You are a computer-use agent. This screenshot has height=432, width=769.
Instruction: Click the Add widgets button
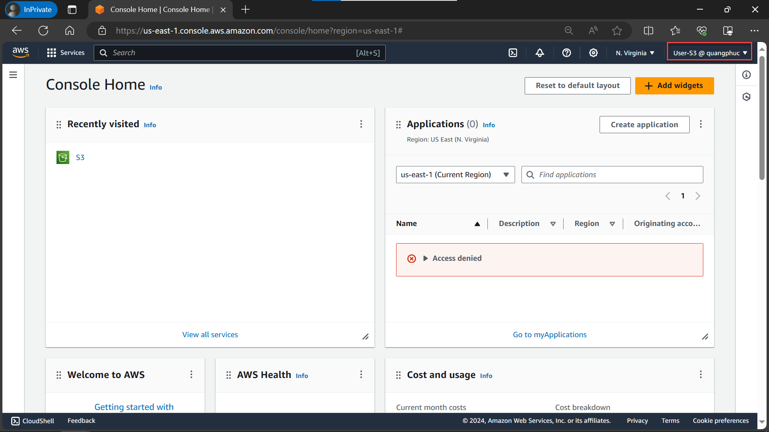tap(675, 86)
